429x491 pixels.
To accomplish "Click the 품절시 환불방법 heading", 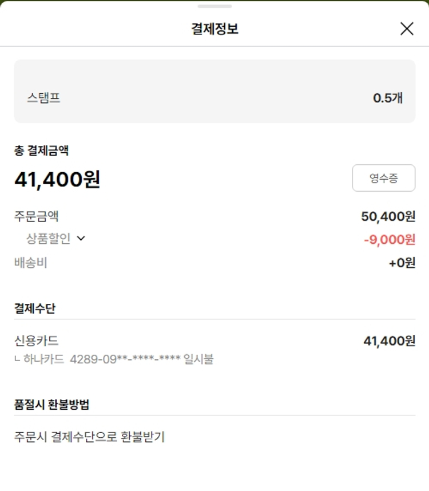I will pos(51,405).
